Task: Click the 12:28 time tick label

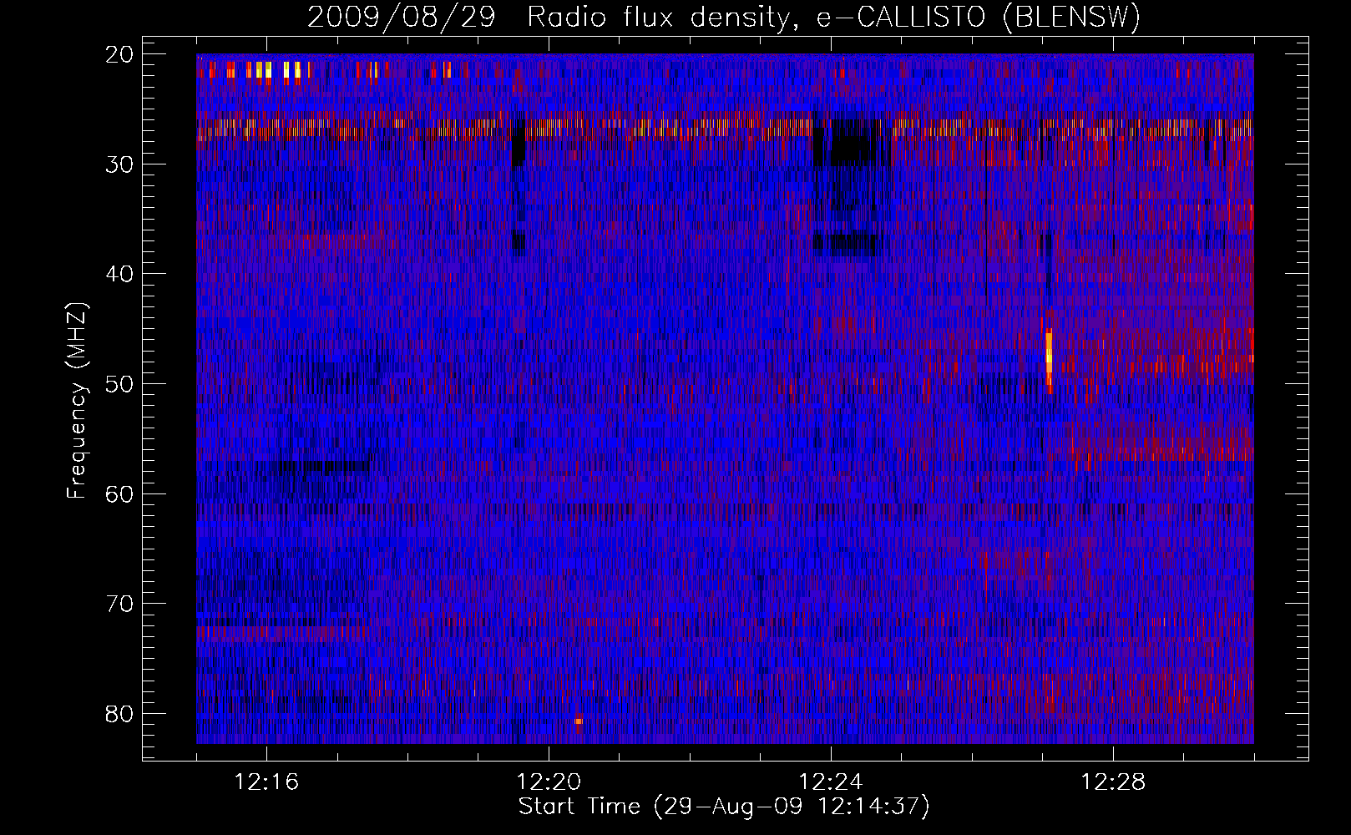Action: (1113, 782)
